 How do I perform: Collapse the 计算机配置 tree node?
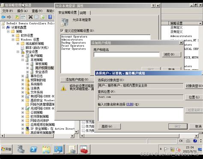3,27
